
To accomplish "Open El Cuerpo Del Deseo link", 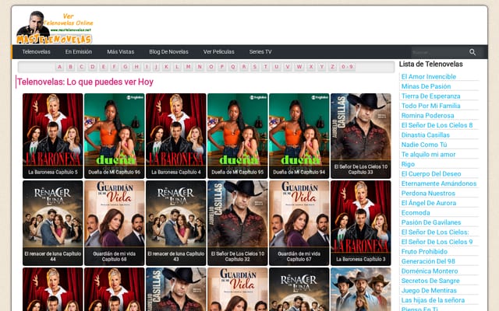I will point(431,174).
